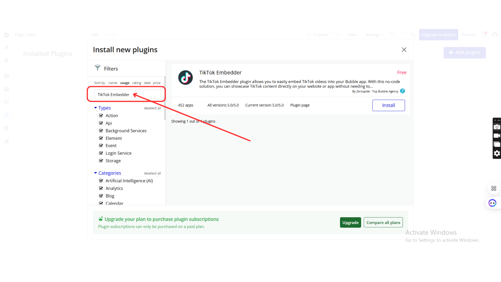The image size is (501, 282).
Task: Click the TikTok Embedder search field
Action: click(x=127, y=95)
